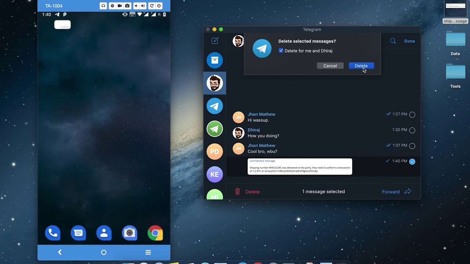Select the How you doing? message circle
The width and height of the screenshot is (470, 264).
(412, 130)
